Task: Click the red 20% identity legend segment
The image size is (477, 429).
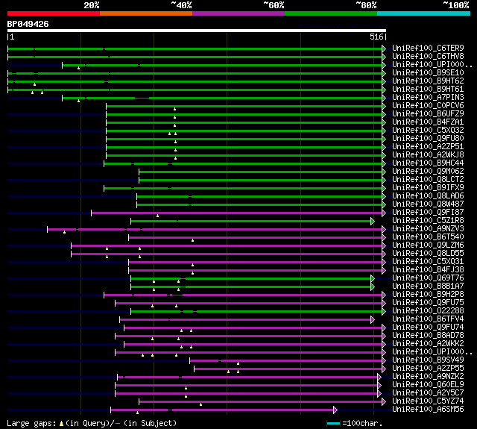Action: pos(54,13)
